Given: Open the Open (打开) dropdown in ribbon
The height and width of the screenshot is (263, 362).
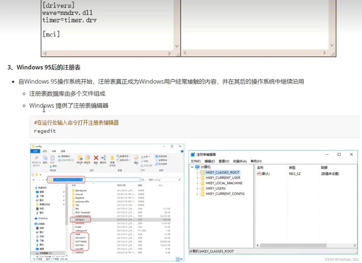Looking at the screenshot, I should (145, 157).
